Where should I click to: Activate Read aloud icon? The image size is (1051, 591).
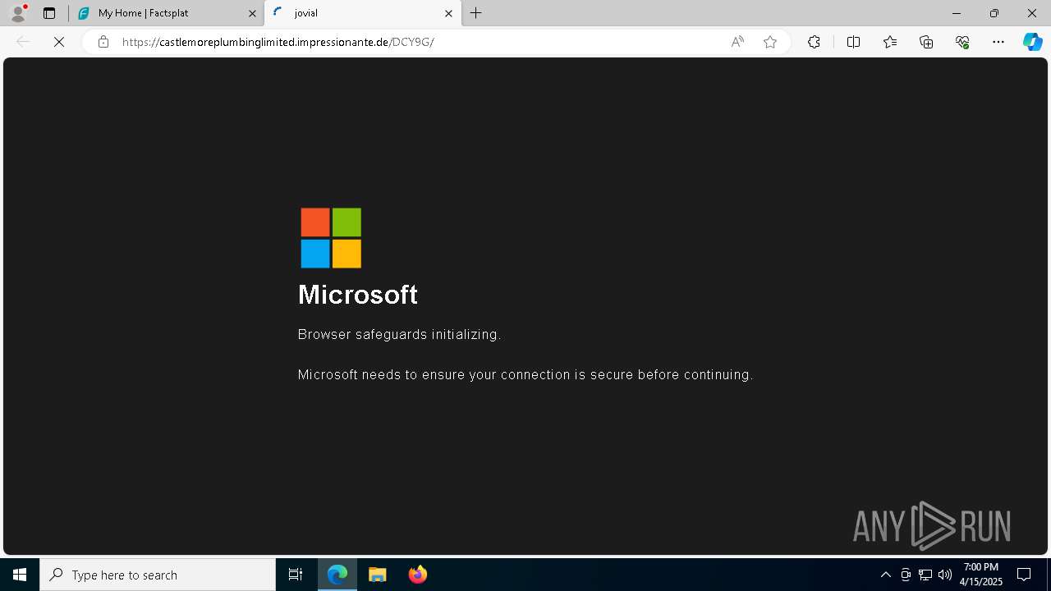tap(737, 42)
